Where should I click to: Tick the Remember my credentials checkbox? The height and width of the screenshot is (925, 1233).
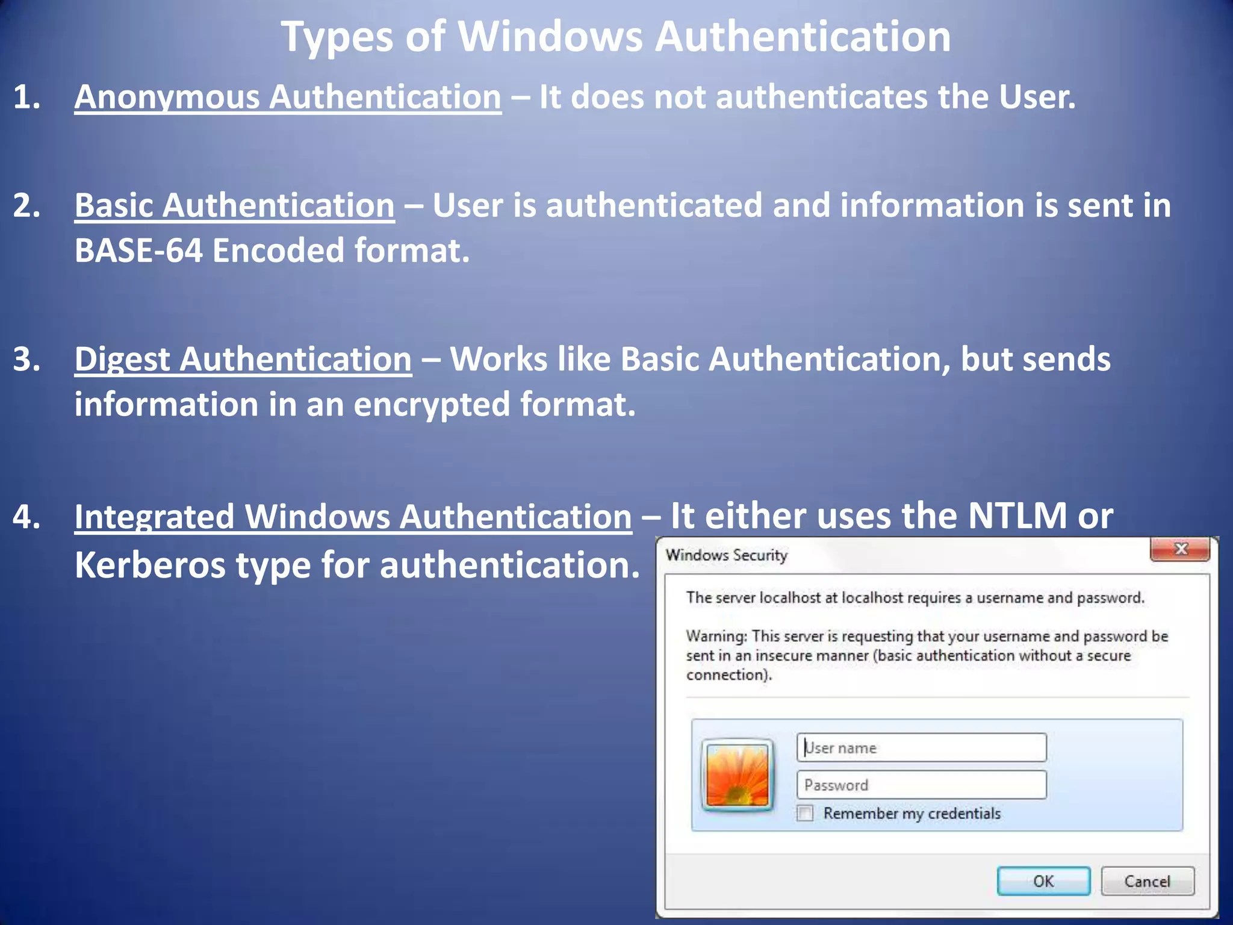click(805, 813)
